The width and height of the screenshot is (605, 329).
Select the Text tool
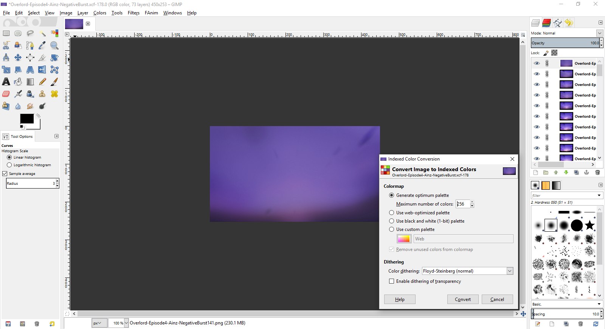6,82
